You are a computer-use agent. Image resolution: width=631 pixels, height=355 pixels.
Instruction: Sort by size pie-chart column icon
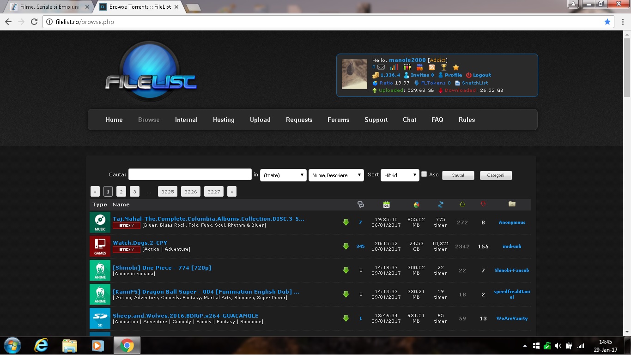416,205
